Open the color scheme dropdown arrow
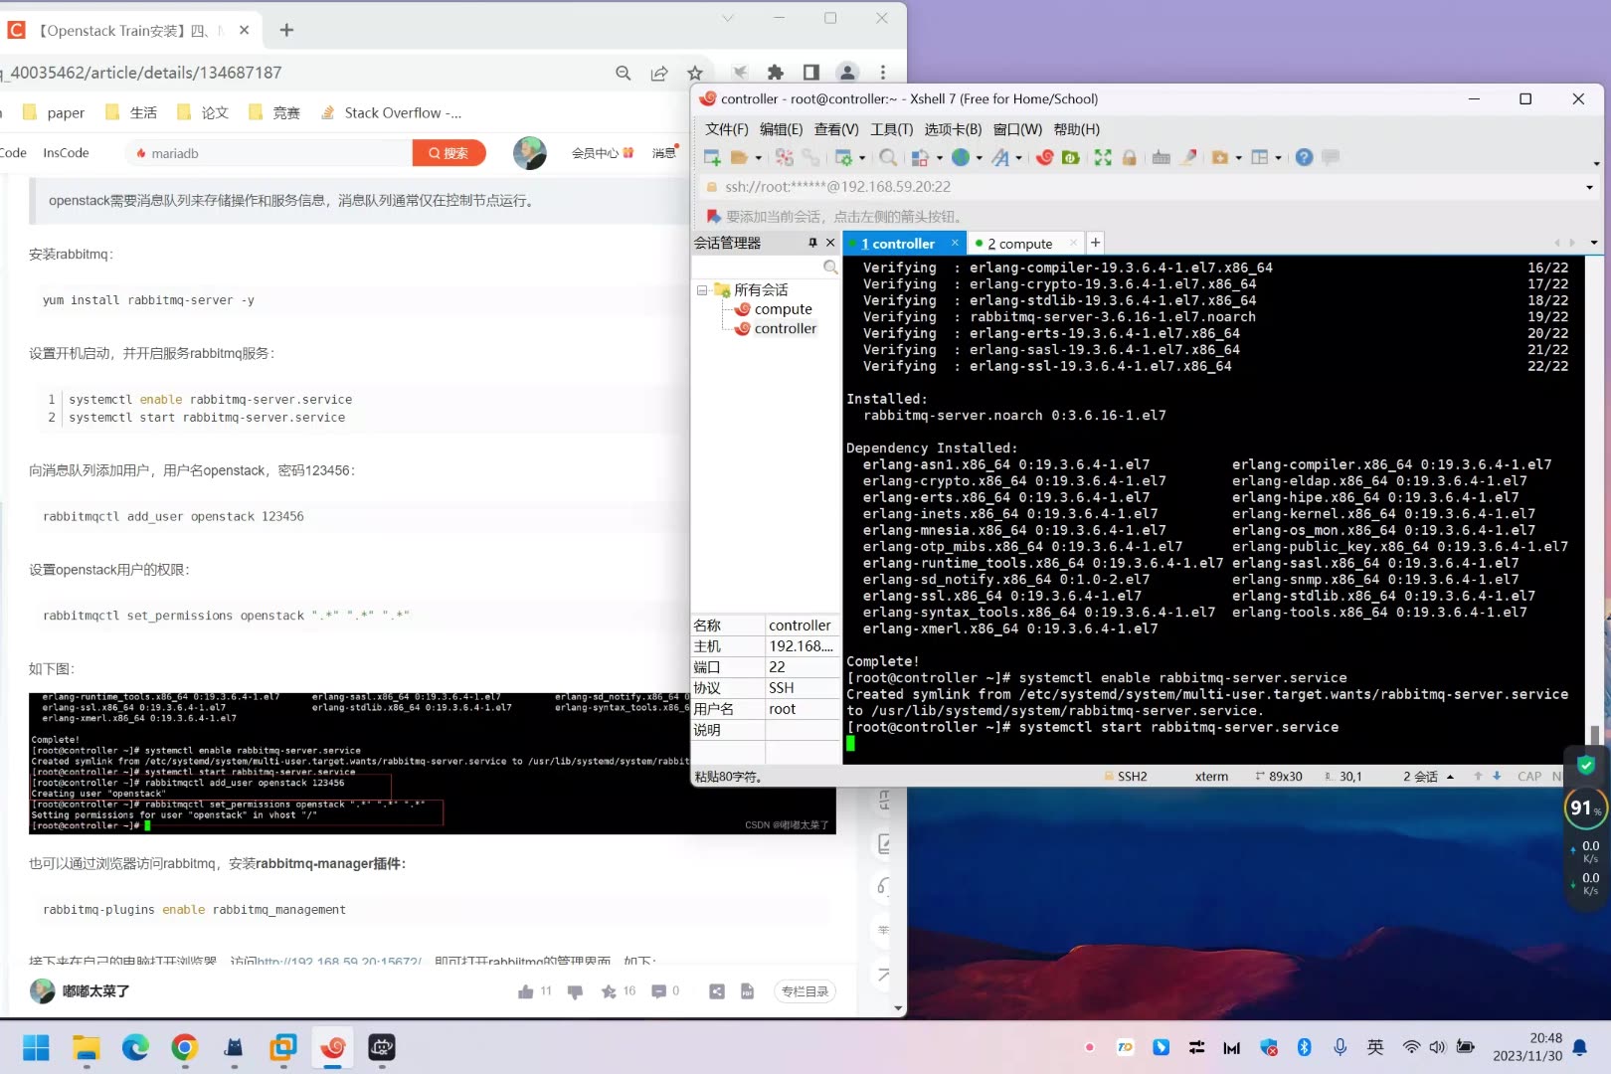 click(940, 157)
